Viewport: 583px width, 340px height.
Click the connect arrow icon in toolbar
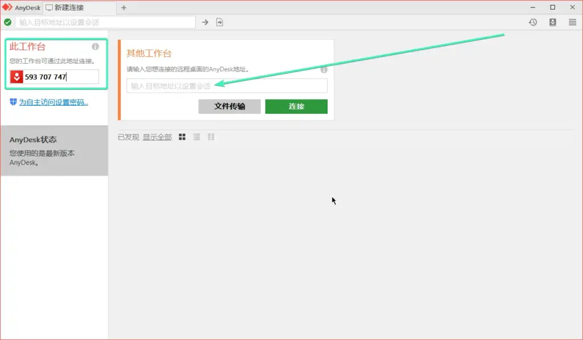[205, 22]
